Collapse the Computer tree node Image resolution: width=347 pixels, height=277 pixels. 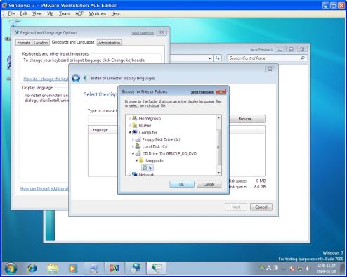tap(129, 132)
